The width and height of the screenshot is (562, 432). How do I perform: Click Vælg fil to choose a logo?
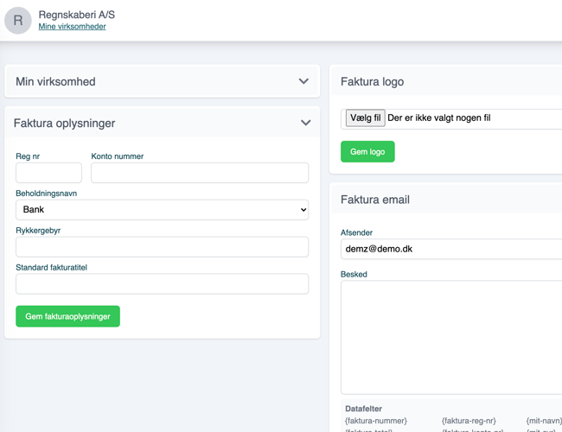coord(365,118)
